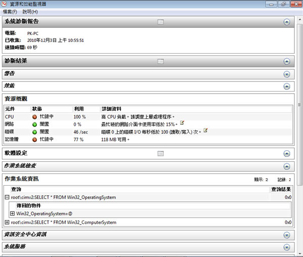The width and height of the screenshot is (303, 257).
Task: Collapse the Win32_OperatingSystem query tree node
Action: (x=7, y=197)
